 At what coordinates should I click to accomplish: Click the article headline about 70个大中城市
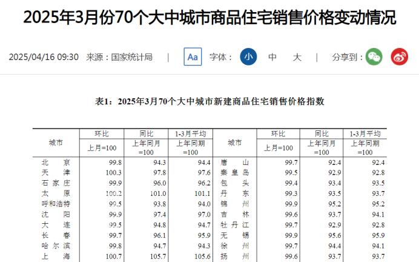pyautogui.click(x=209, y=18)
